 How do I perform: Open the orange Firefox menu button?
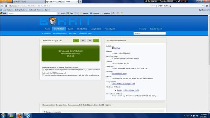coord(6,1)
